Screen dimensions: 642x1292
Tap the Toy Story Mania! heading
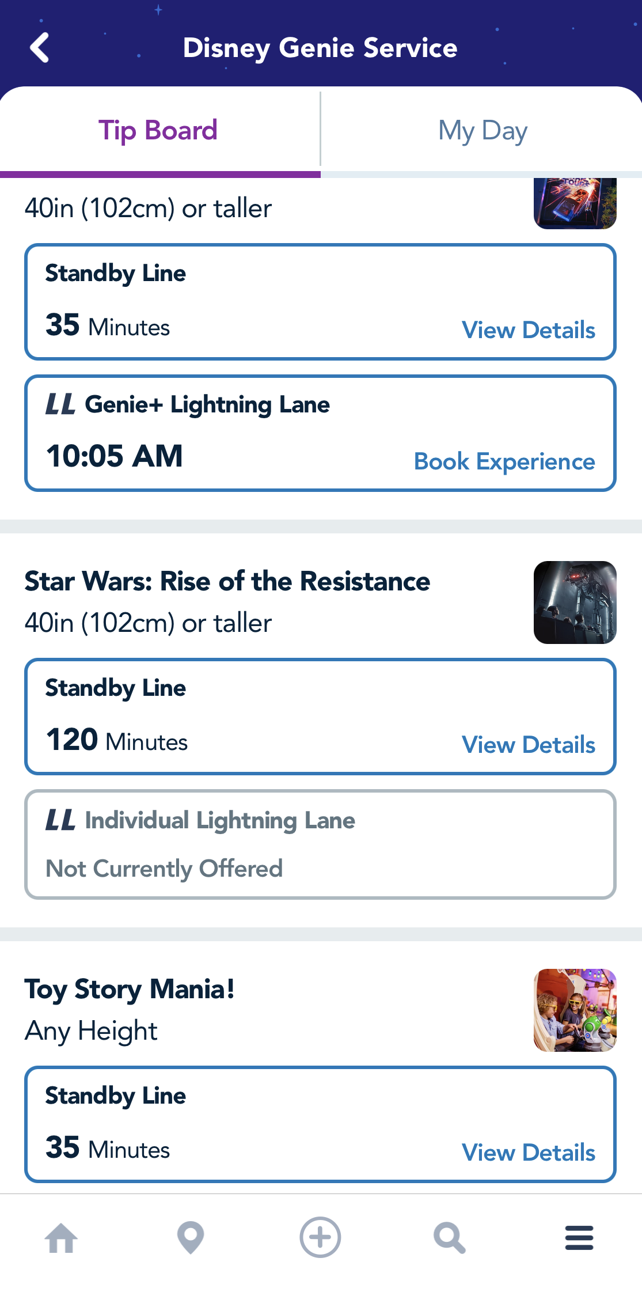[130, 989]
